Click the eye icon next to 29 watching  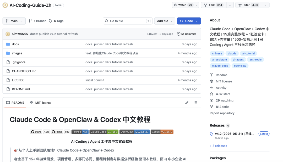(x=211, y=100)
